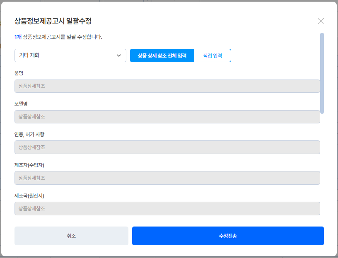Click the 제조국(원산지) input field
Viewport: 338px width, 258px height.
point(167,208)
